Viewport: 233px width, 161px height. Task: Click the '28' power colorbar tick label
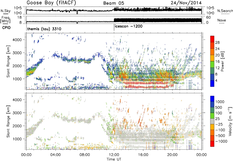pos(217,42)
